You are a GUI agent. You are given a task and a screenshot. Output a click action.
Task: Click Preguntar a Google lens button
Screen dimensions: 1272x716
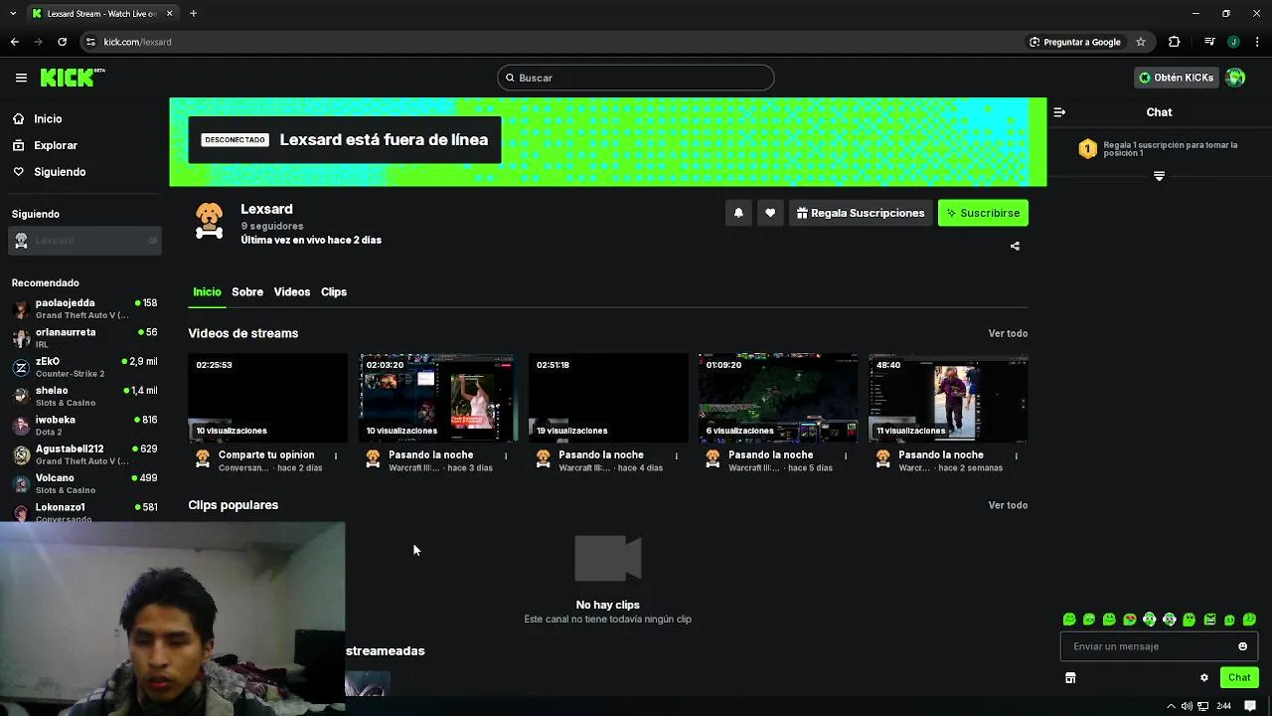coord(1075,42)
